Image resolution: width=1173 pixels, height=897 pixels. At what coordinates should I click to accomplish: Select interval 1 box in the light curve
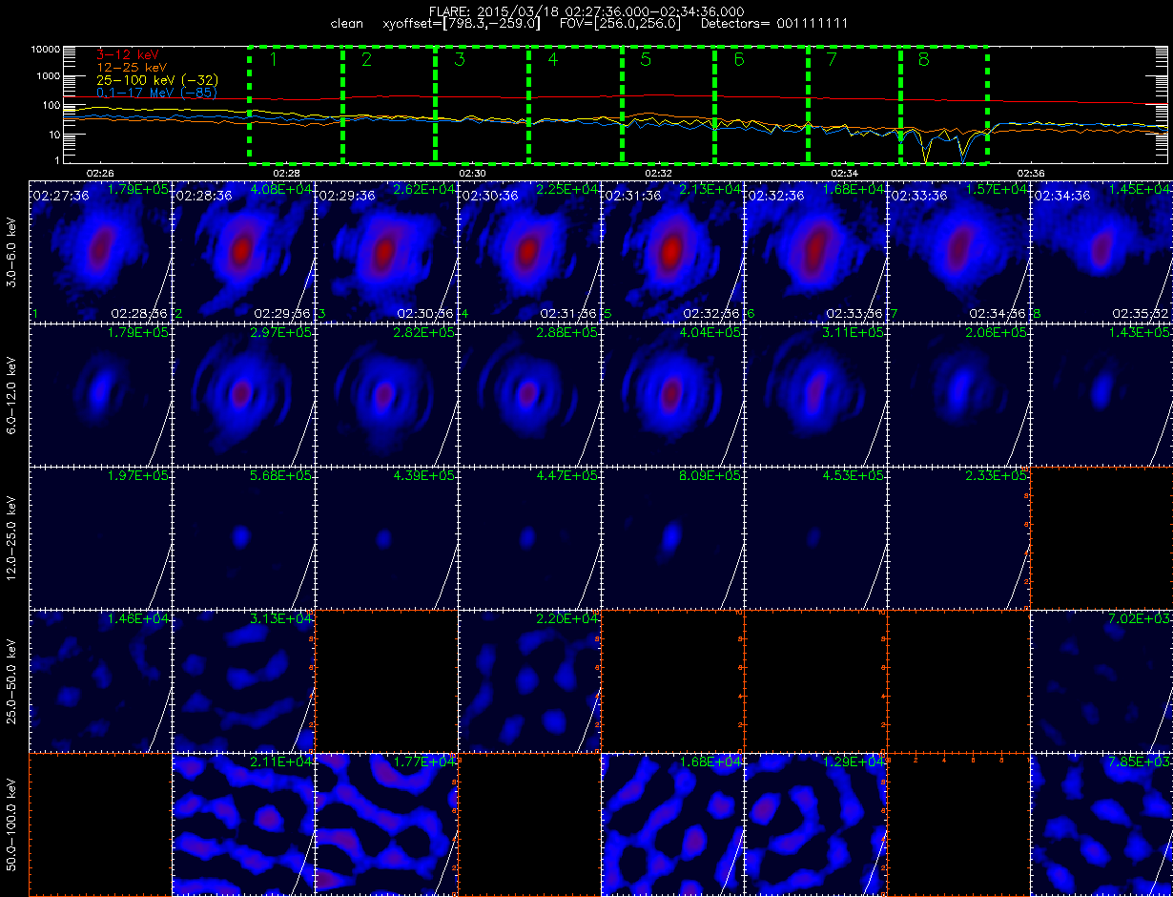tap(296, 104)
